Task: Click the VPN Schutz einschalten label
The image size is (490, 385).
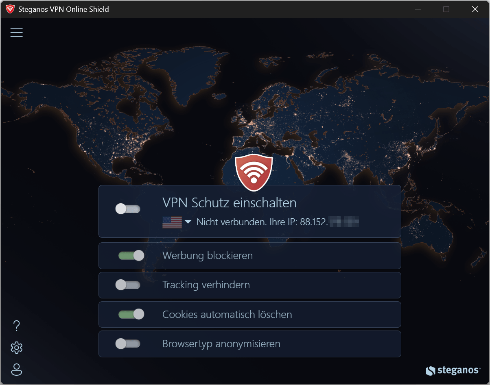Action: click(x=229, y=202)
